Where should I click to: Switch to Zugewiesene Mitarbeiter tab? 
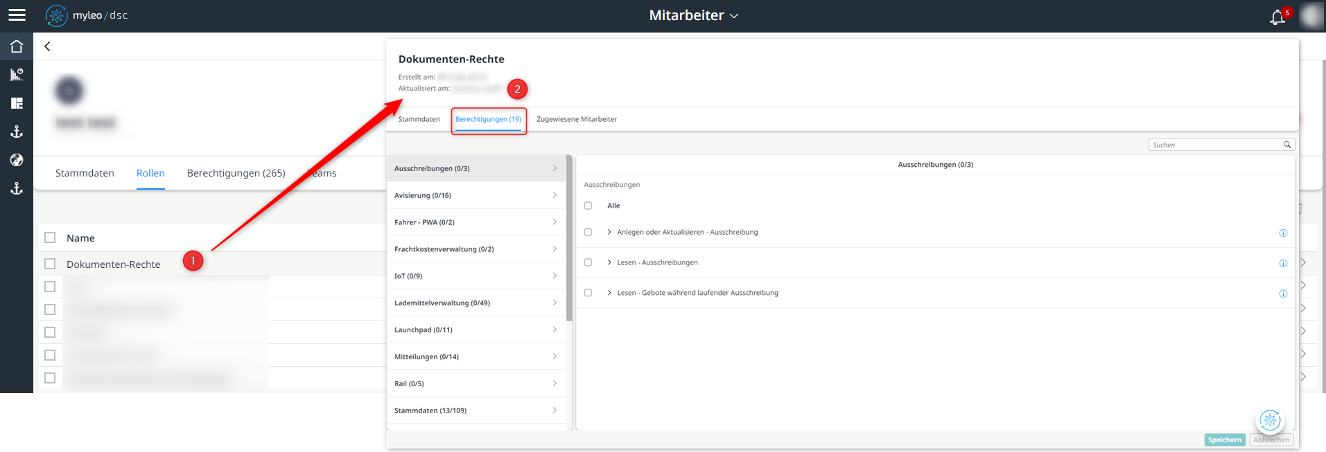pos(577,119)
